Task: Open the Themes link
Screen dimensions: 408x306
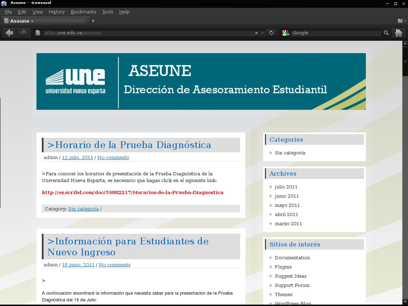Action: point(284,295)
